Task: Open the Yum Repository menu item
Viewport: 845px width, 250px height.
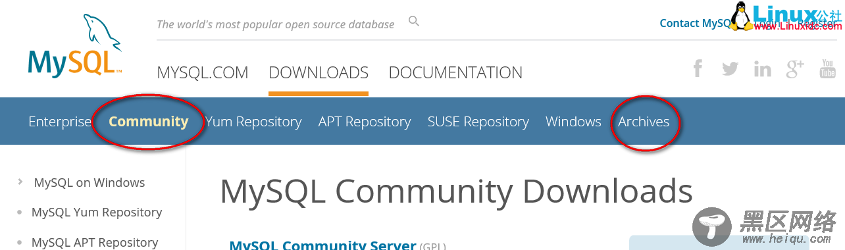Action: point(253,122)
